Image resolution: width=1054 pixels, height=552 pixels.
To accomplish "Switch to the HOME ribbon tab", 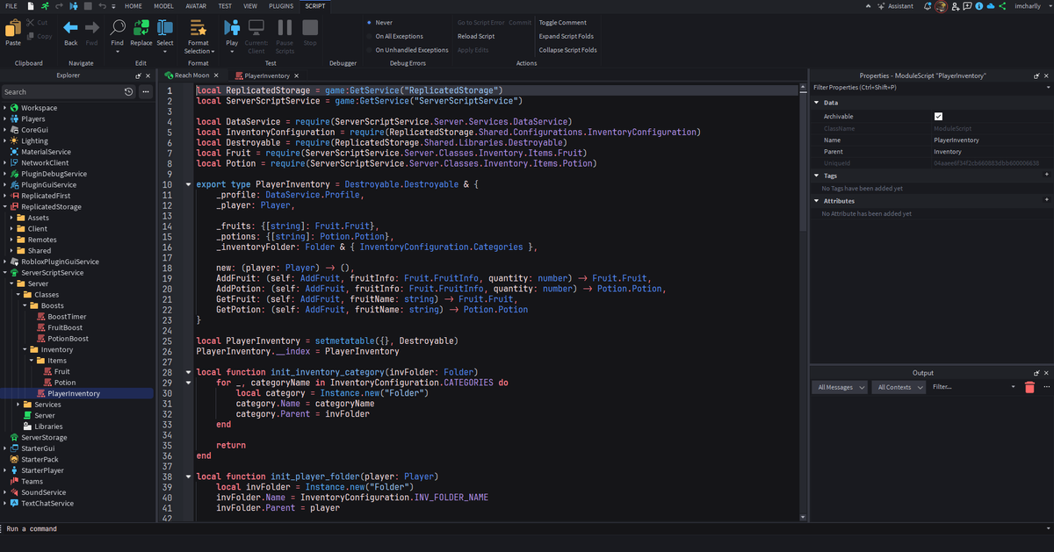I will [134, 5].
